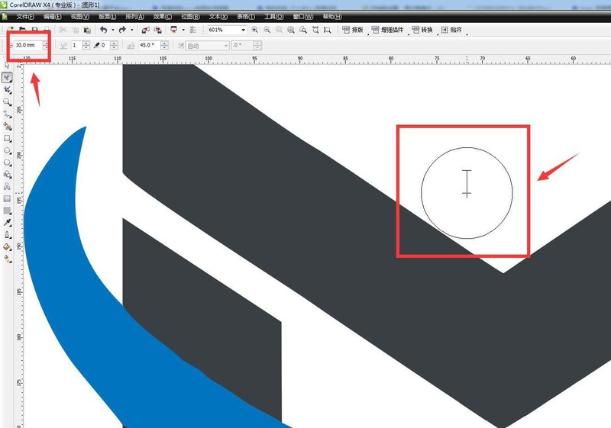Click the 10.0 mm nib size field
Viewport: 611px width, 428px height.
point(27,45)
